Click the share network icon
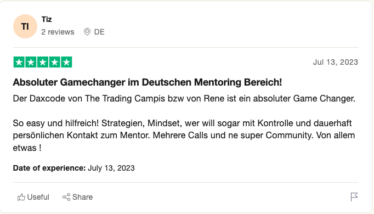 [66, 197]
